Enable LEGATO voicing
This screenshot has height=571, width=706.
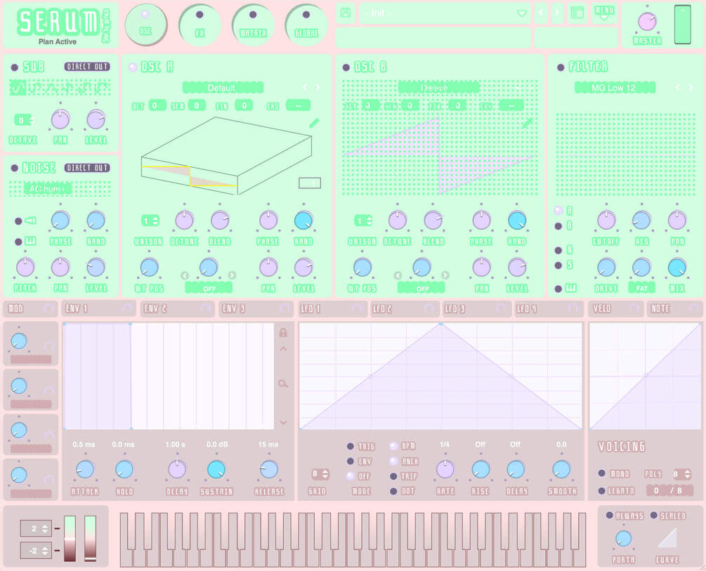tap(601, 491)
